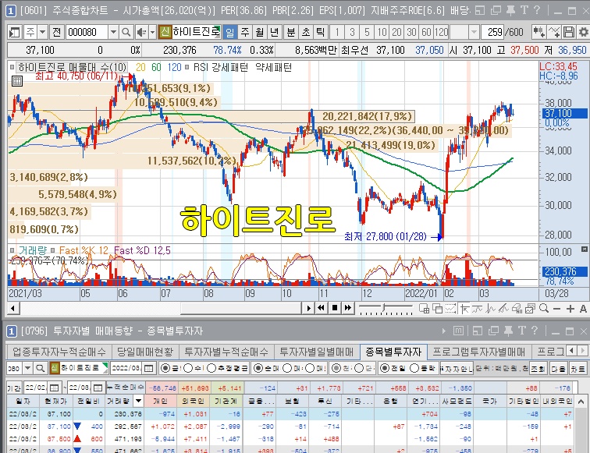Viewport: 590px width, 453px height.
Task: Pin the chart window with pushpin icon
Action: tap(510, 10)
